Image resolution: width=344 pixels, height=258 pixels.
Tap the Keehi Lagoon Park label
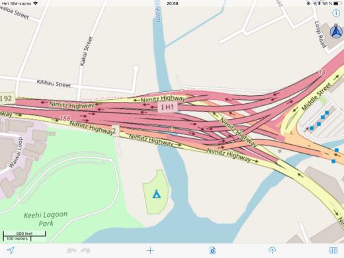(x=46, y=219)
